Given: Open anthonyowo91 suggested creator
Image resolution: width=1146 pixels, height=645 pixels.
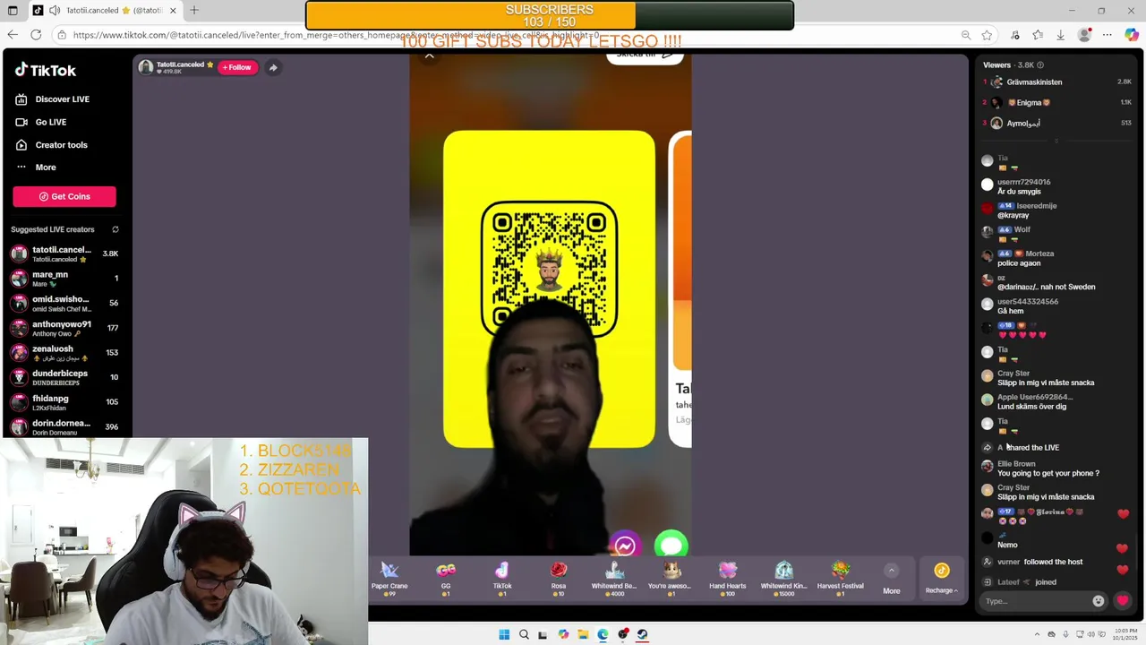Looking at the screenshot, I should (x=64, y=328).
